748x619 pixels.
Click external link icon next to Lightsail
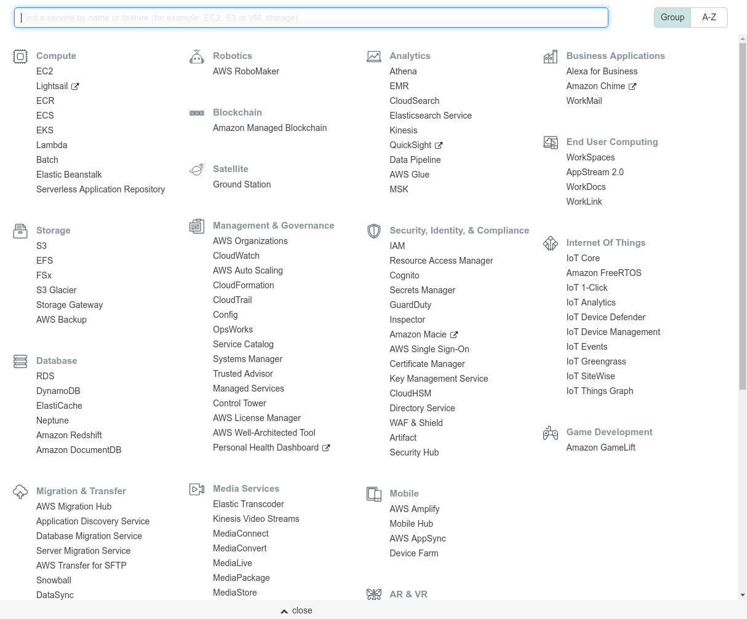[75, 87]
